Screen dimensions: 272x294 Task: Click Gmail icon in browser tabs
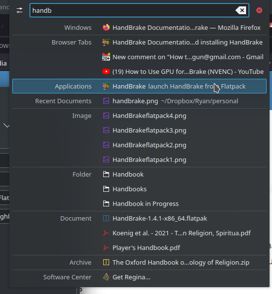[x=106, y=57]
